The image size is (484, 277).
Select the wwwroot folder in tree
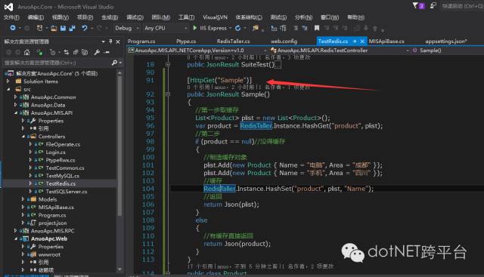[x=49, y=254]
